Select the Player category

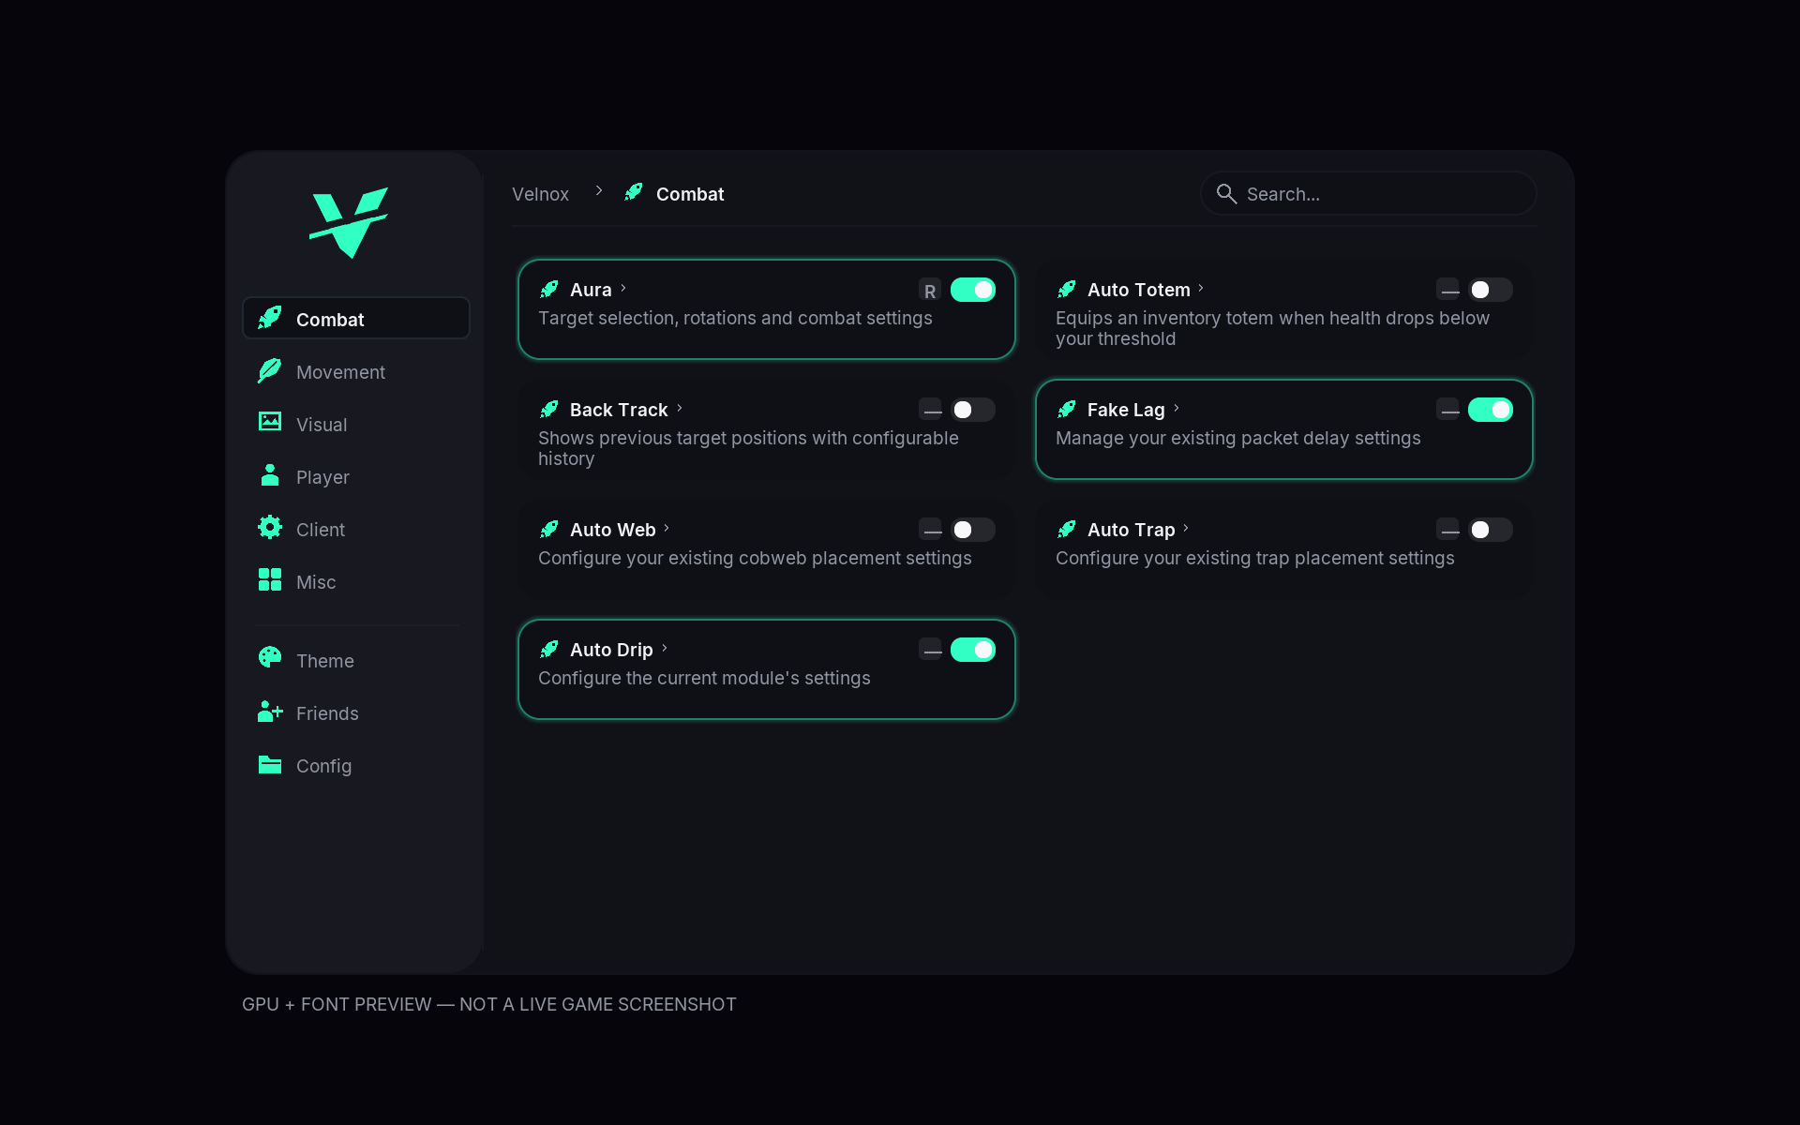[x=356, y=476]
